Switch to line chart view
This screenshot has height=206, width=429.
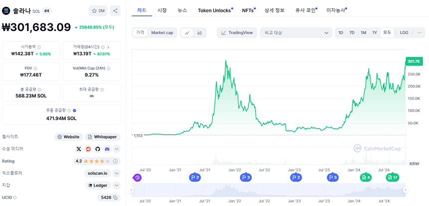187,33
